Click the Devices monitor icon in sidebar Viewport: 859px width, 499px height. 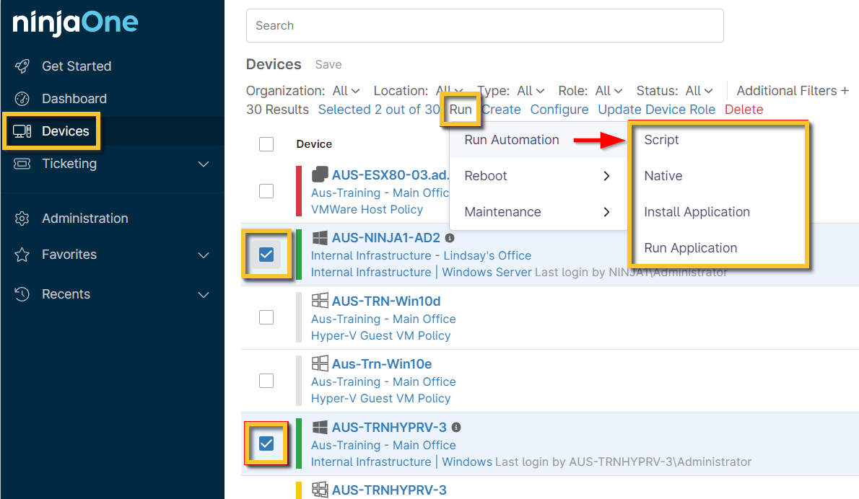pos(22,131)
